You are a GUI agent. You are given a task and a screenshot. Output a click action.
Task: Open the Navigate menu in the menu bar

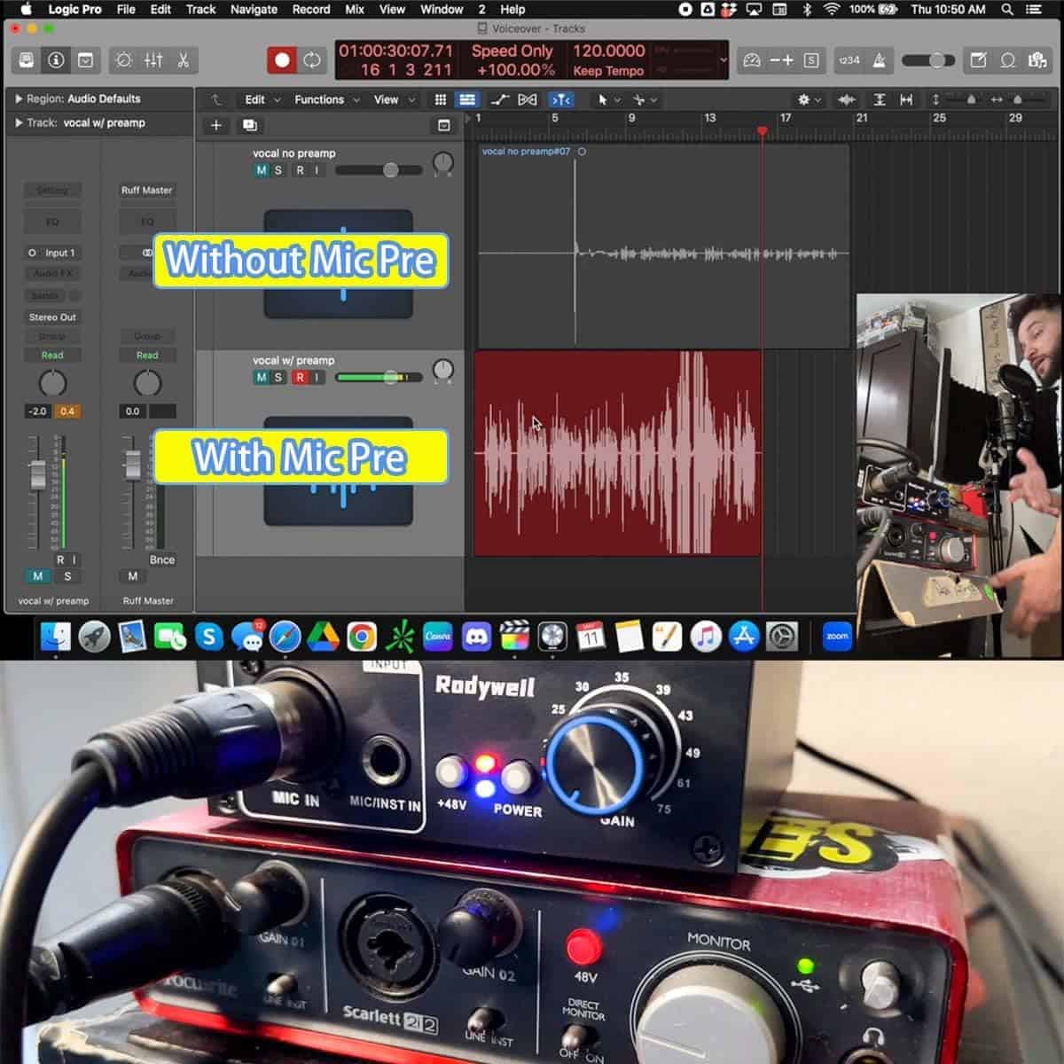point(253,9)
